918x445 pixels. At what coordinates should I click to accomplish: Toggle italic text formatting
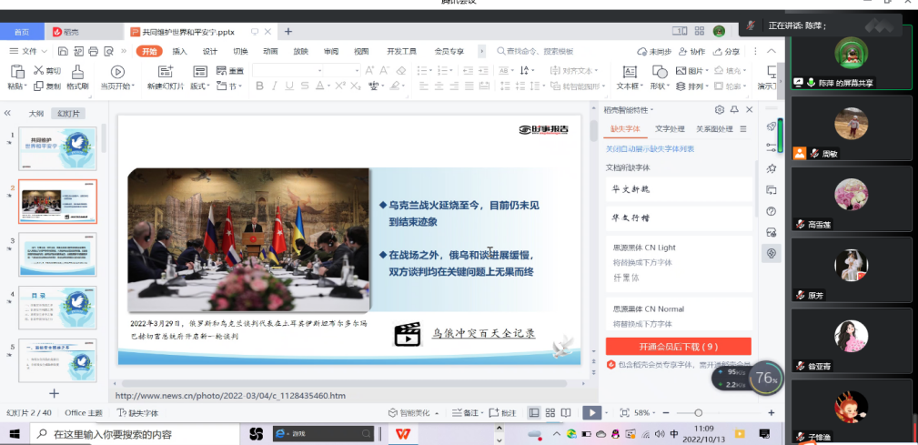click(x=275, y=86)
